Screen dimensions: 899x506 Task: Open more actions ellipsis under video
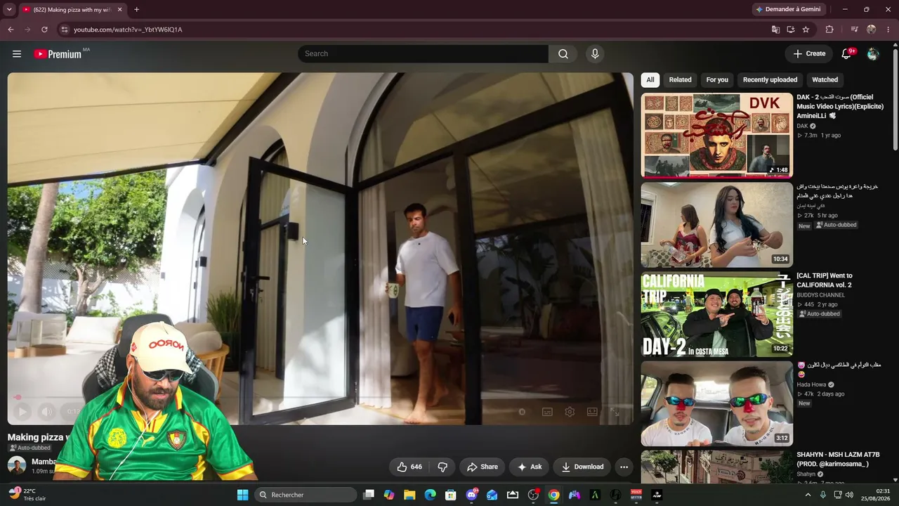pyautogui.click(x=624, y=467)
